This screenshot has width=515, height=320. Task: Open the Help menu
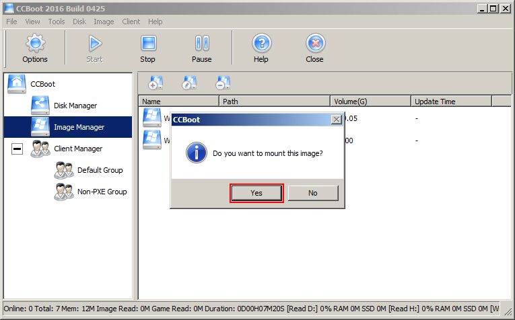click(x=155, y=22)
